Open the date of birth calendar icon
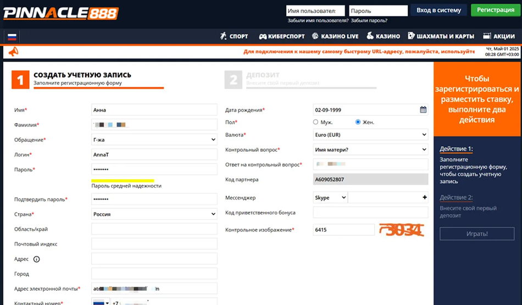The width and height of the screenshot is (522, 305). tap(423, 109)
